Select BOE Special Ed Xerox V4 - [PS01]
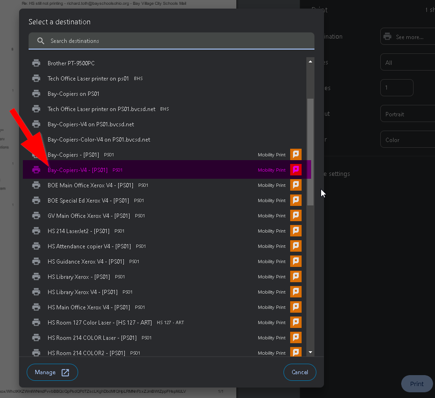Screen dimensions: 435x398 click(167, 200)
